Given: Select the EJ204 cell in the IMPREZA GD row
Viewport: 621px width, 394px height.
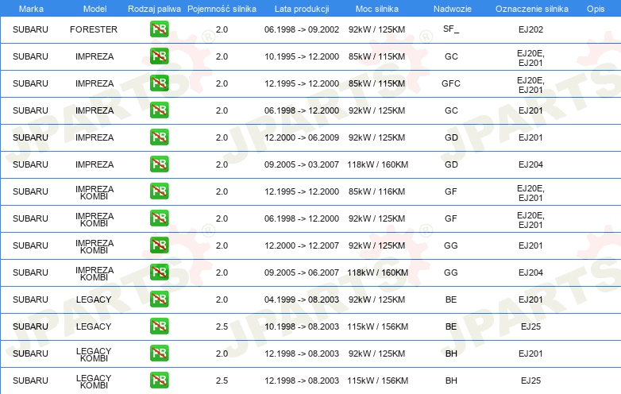Looking at the screenshot, I should (530, 164).
